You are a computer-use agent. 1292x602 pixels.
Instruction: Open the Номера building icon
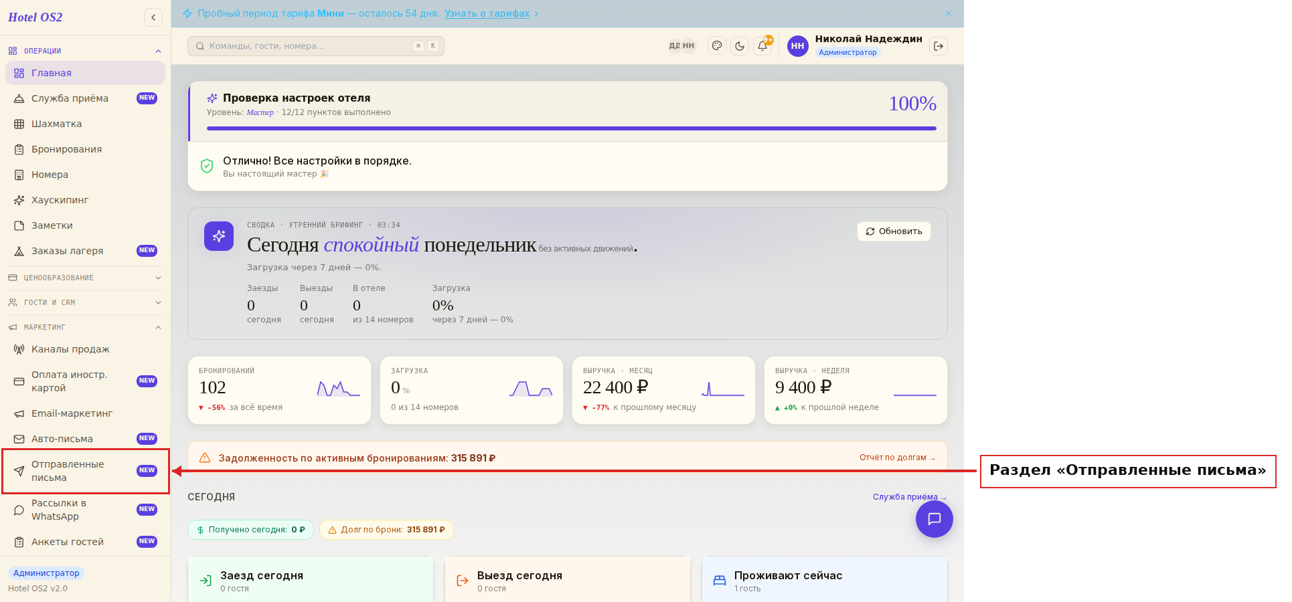pyautogui.click(x=19, y=175)
